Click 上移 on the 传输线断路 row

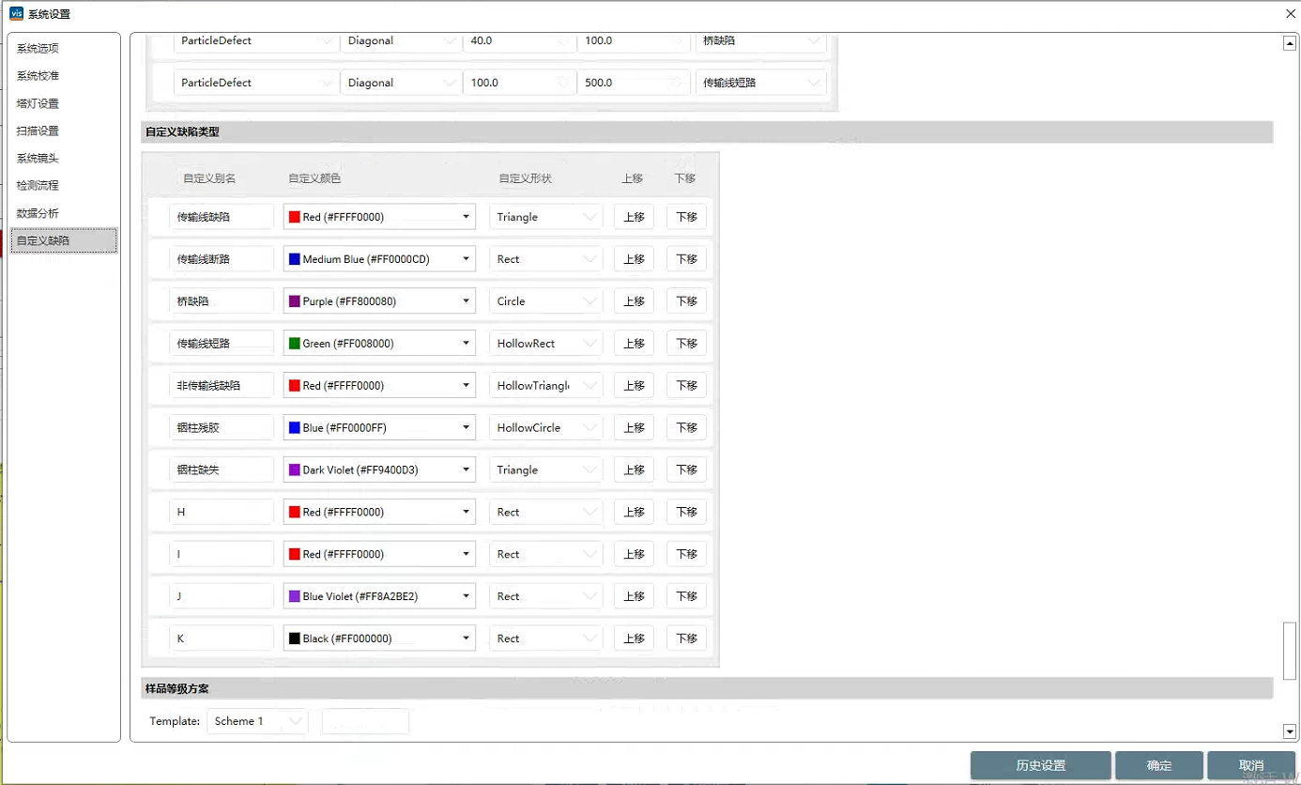[634, 259]
